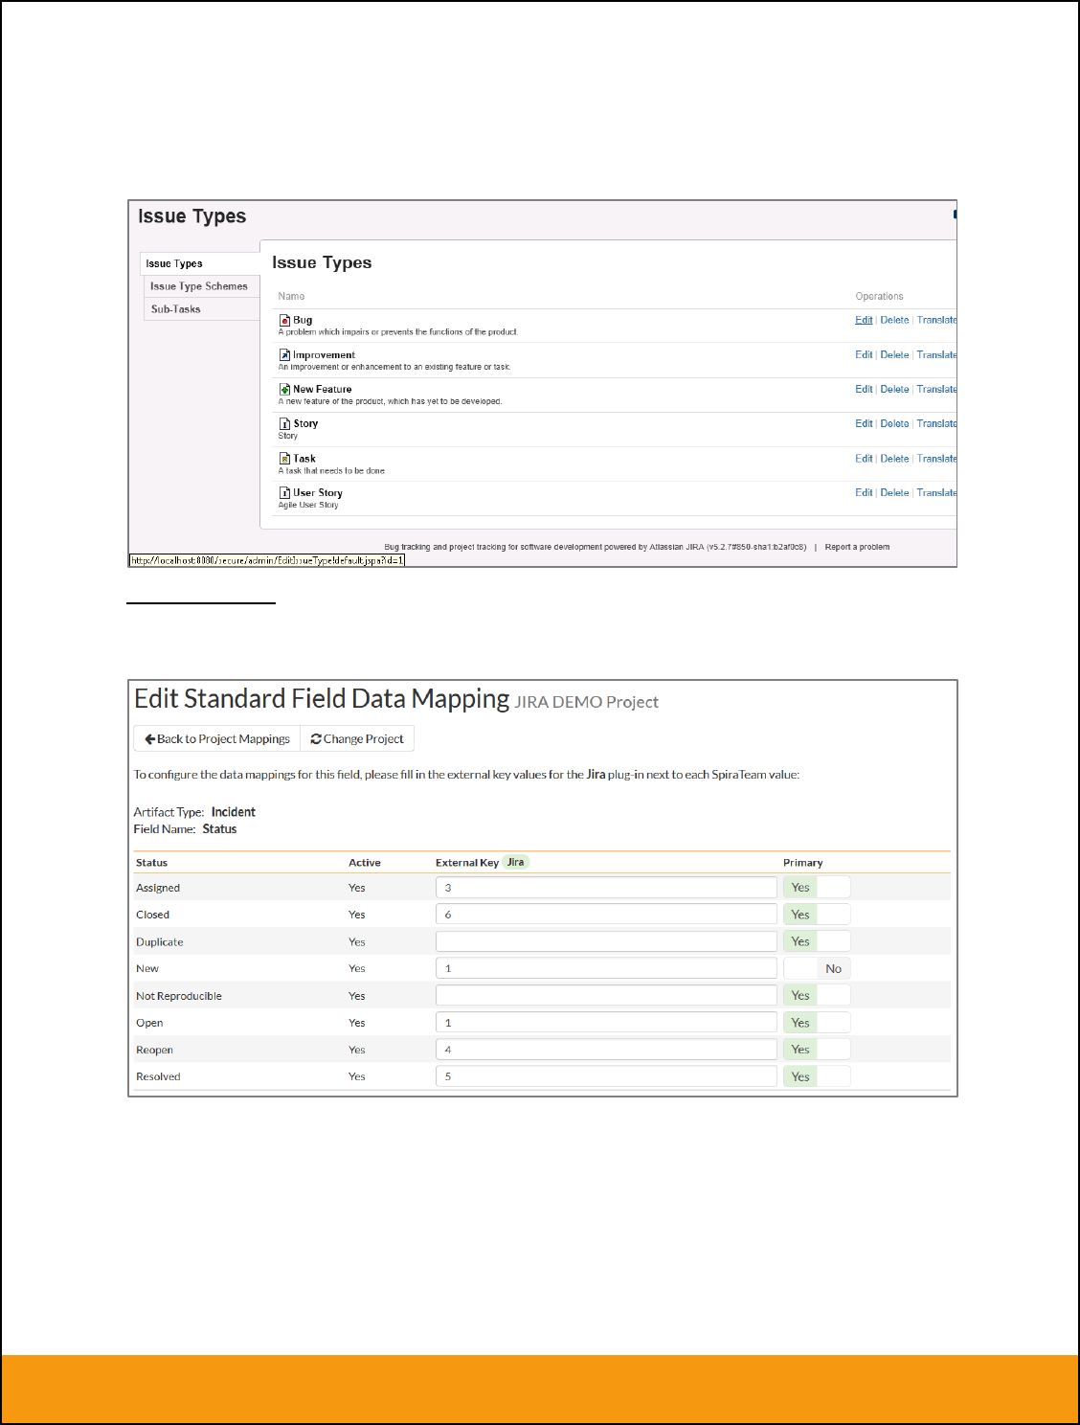Click the Closed external key input
This screenshot has width=1080, height=1425.
[605, 915]
